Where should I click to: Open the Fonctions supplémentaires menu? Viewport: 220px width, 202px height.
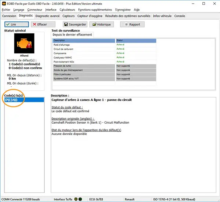pos(95,10)
